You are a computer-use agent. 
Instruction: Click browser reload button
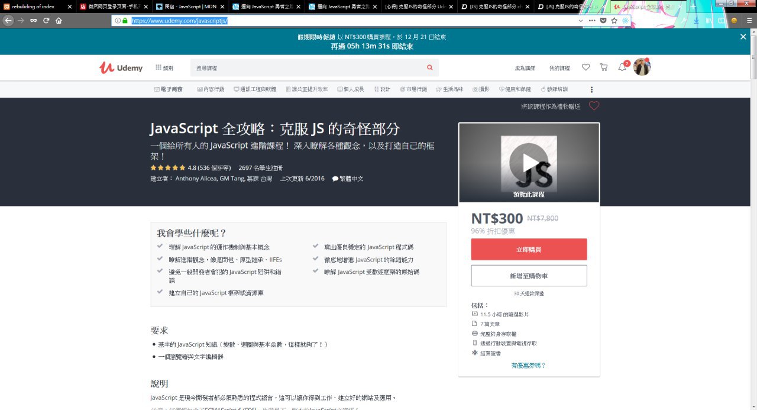(x=46, y=20)
